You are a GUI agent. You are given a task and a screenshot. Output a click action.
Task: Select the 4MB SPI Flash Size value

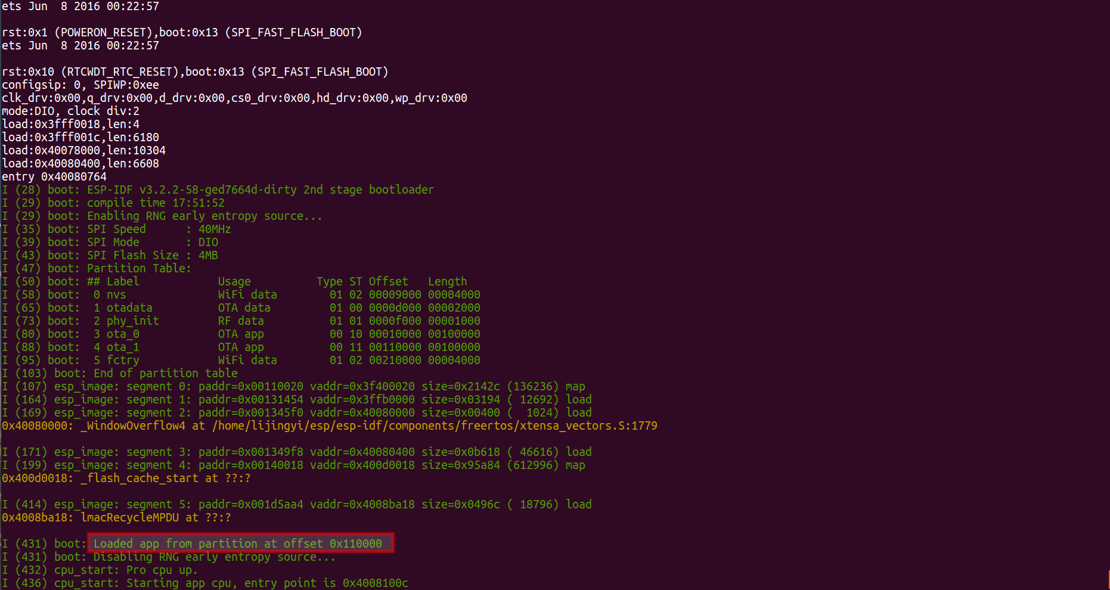pyautogui.click(x=208, y=256)
